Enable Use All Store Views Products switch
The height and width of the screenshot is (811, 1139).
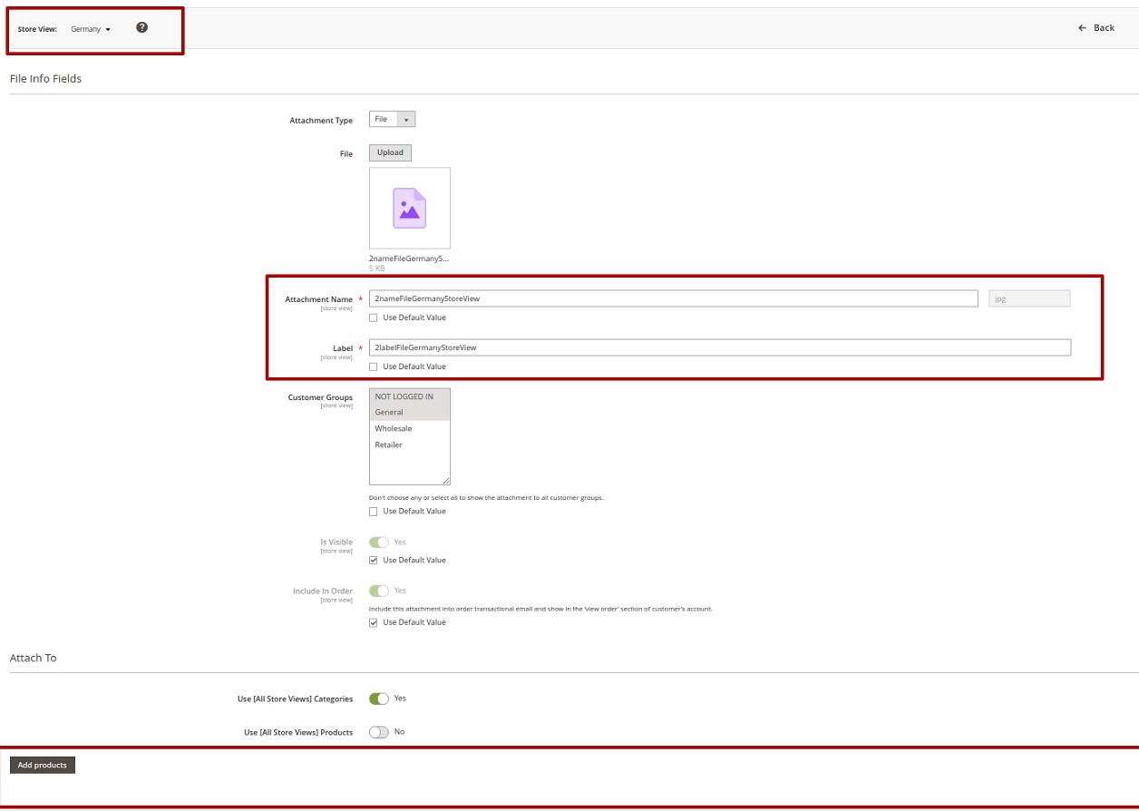coord(378,732)
